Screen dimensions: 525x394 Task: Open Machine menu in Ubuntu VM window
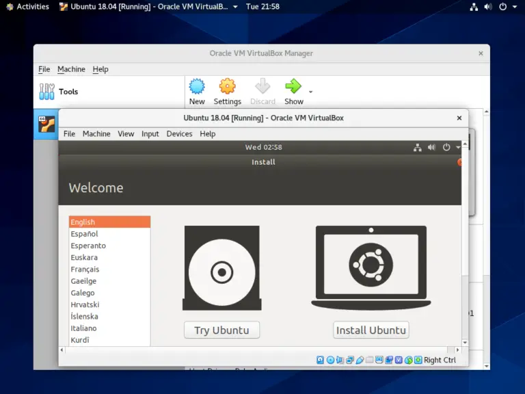96,133
